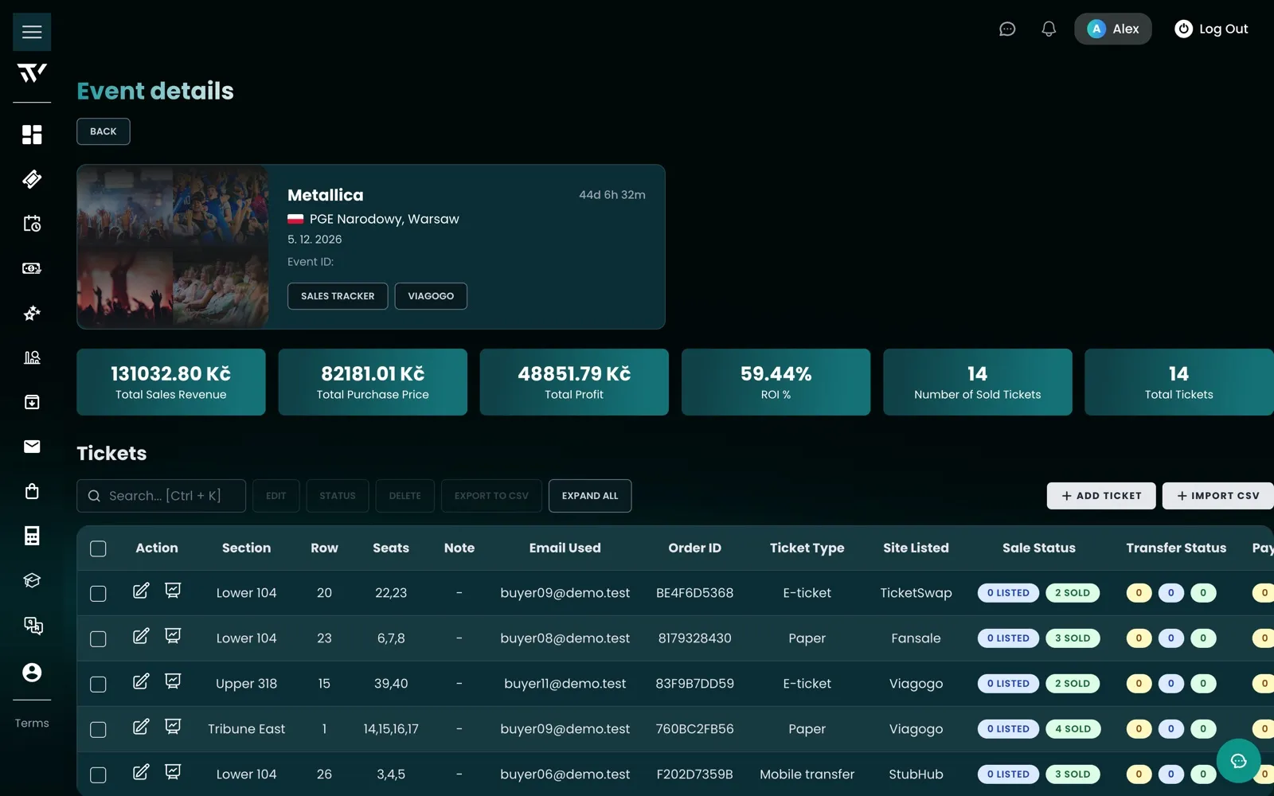Open the Viagogo event link
Screen dimensions: 1274x796
[x=431, y=296]
